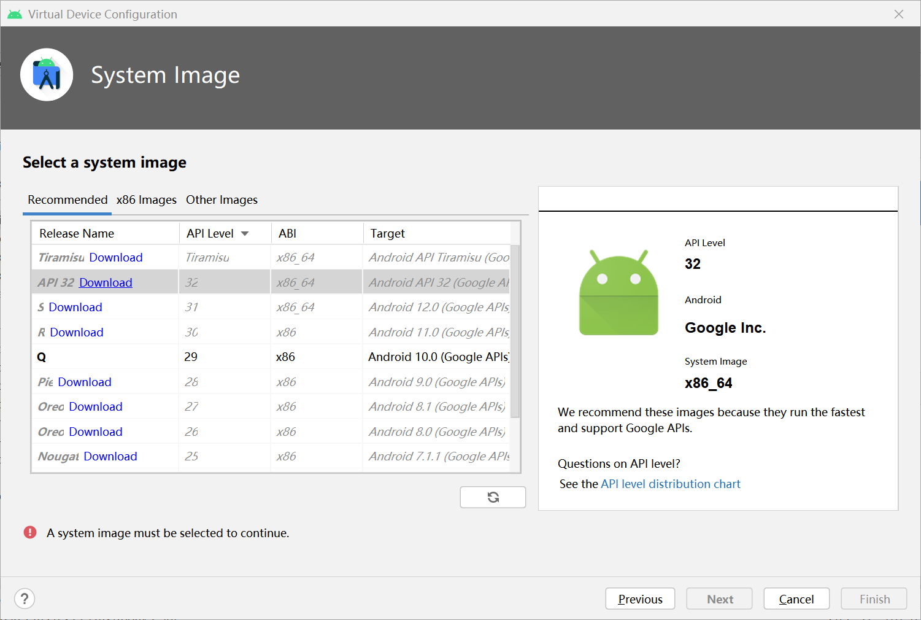Select the Q release row

pyautogui.click(x=271, y=357)
